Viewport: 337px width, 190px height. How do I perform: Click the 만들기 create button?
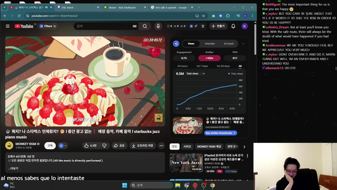tap(218, 26)
